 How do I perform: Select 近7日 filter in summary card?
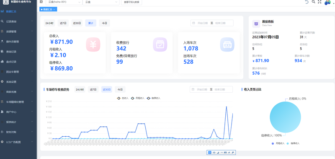point(63,23)
